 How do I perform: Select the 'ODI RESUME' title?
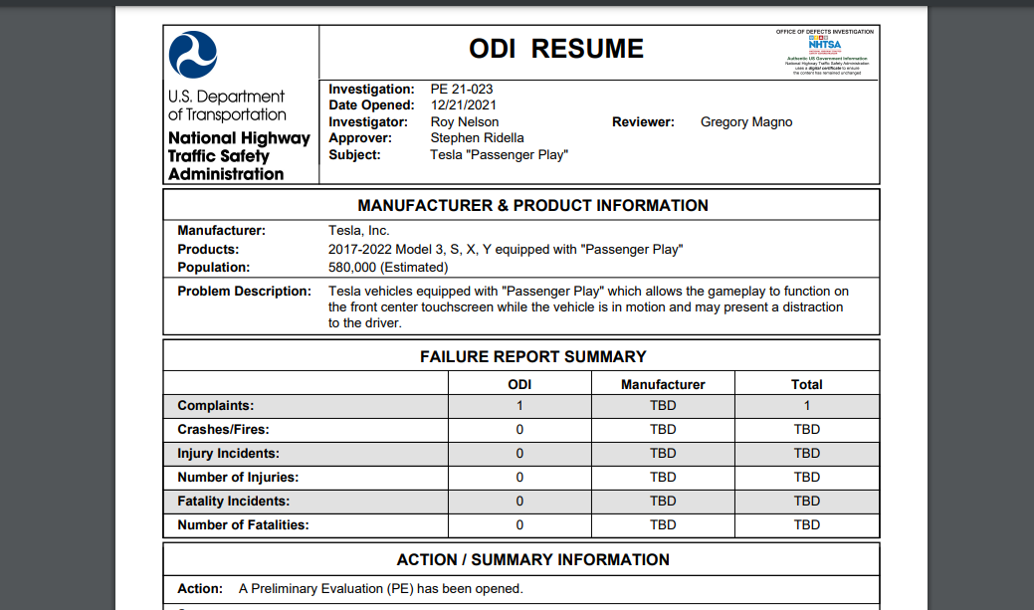[x=556, y=49]
